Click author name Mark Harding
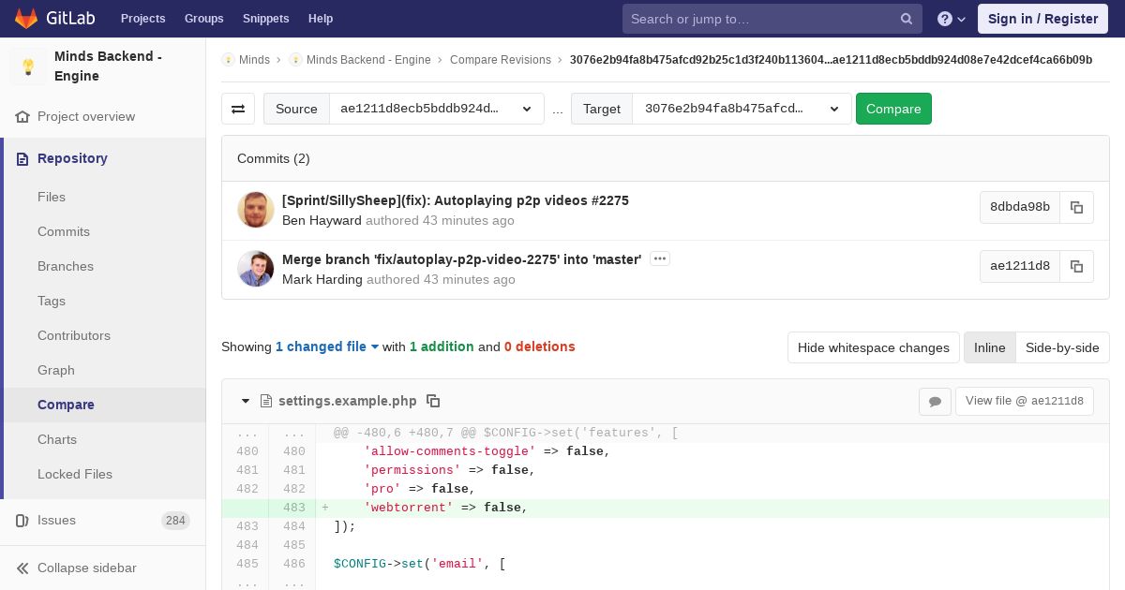Viewport: 1125px width, 590px height. (x=322, y=280)
